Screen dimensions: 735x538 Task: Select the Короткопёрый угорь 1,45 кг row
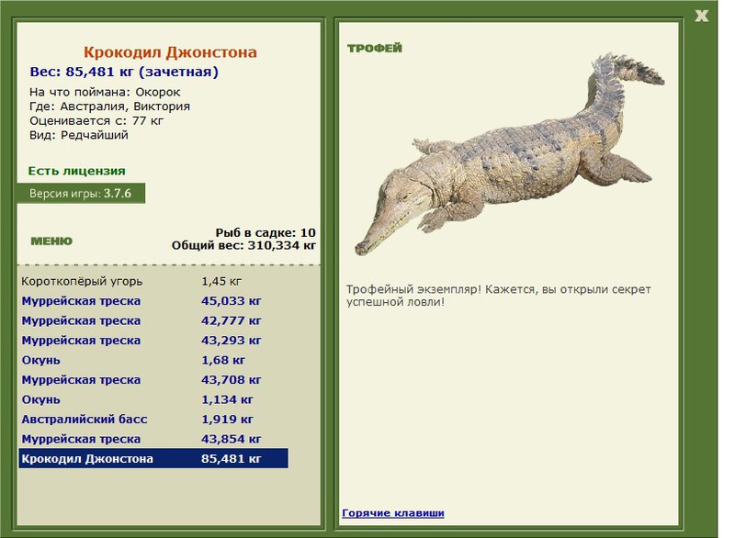click(x=153, y=282)
